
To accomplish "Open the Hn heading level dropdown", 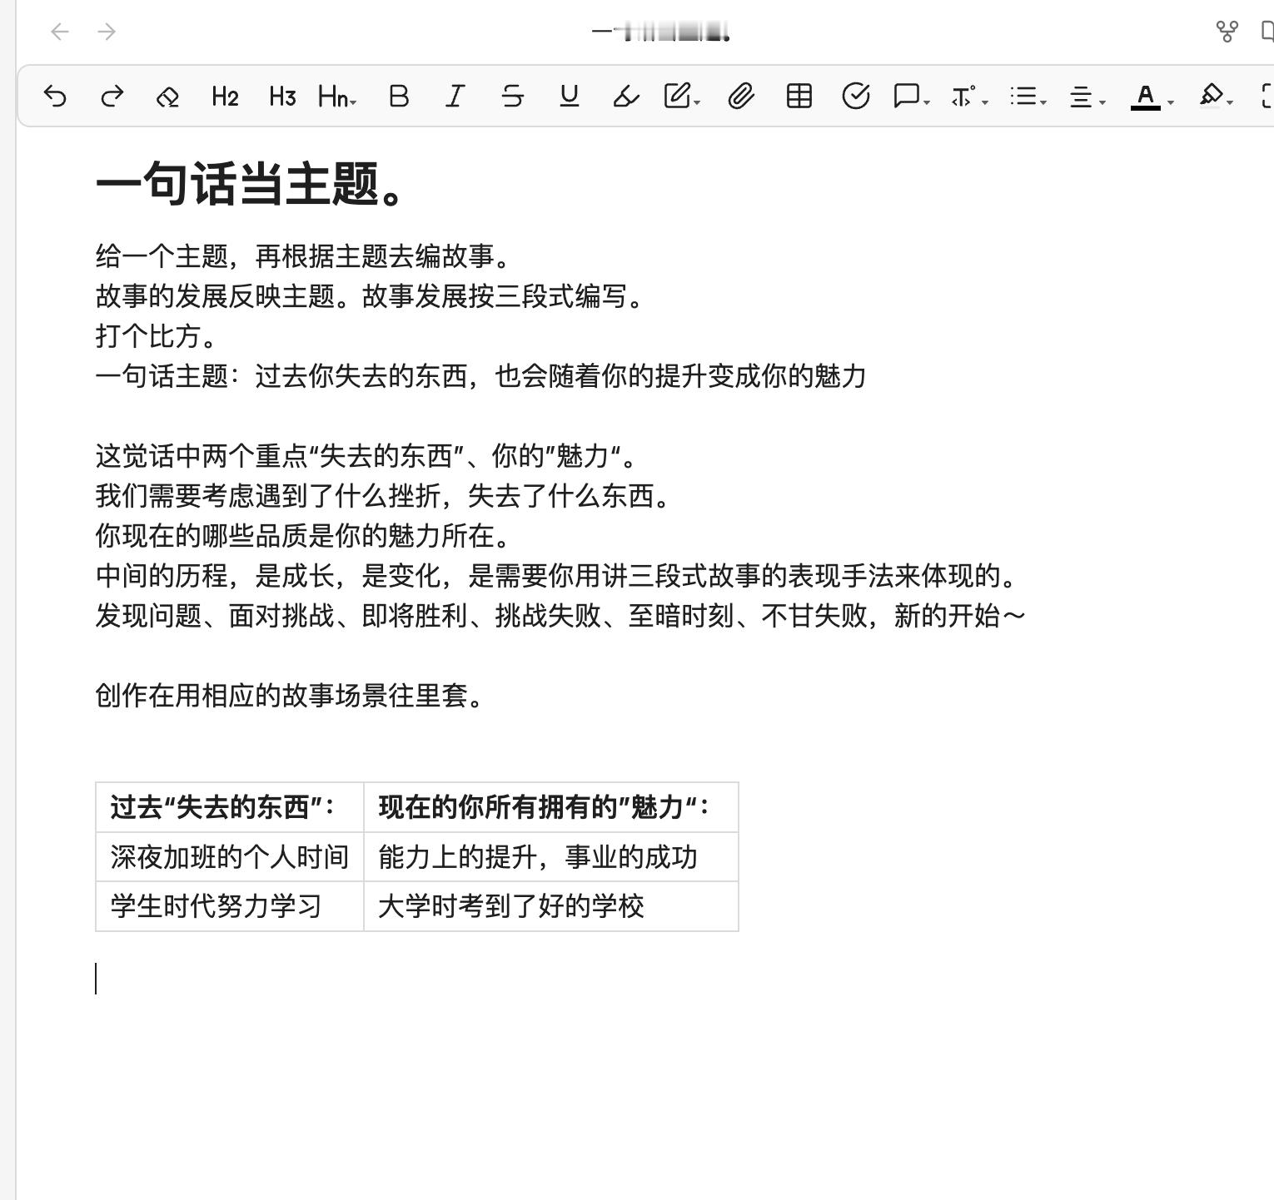I will (x=333, y=97).
